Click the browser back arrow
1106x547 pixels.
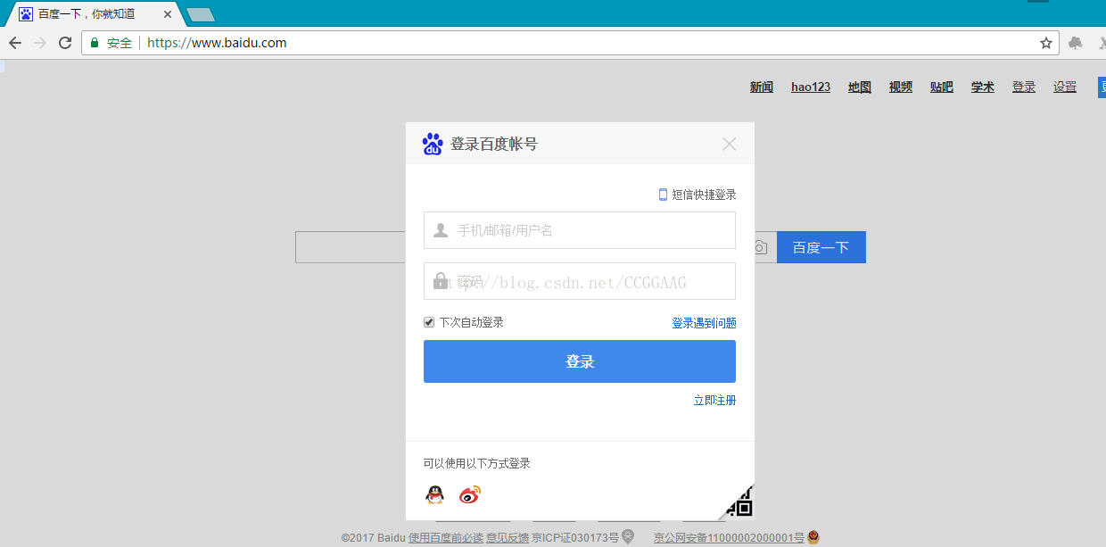click(14, 43)
